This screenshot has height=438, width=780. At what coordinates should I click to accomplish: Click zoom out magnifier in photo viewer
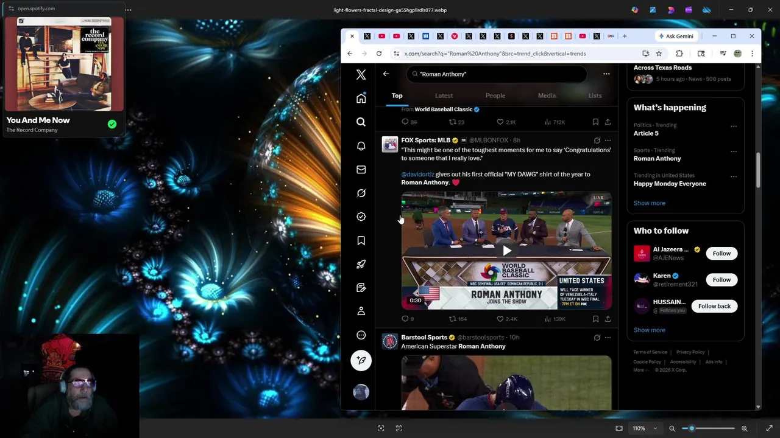[672, 428]
